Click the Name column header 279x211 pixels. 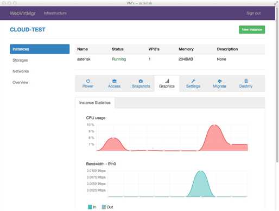[x=83, y=49]
